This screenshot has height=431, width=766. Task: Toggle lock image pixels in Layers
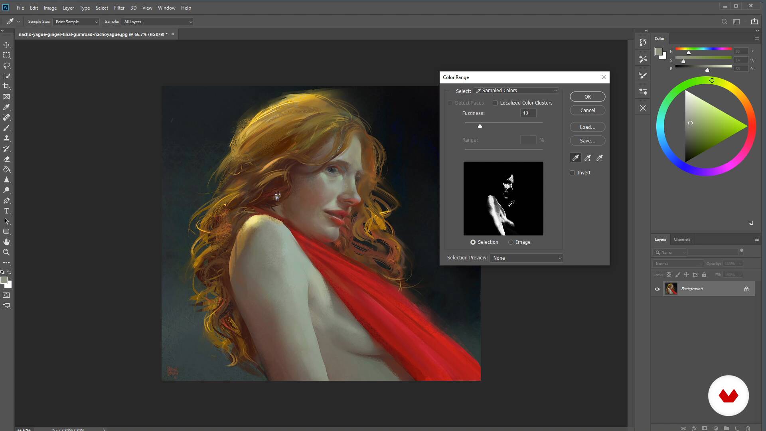pyautogui.click(x=677, y=275)
